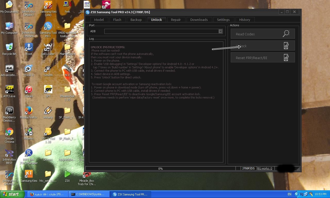This screenshot has width=330, height=198.
Task: Select the NCK desktop icon
Action: tap(67, 71)
